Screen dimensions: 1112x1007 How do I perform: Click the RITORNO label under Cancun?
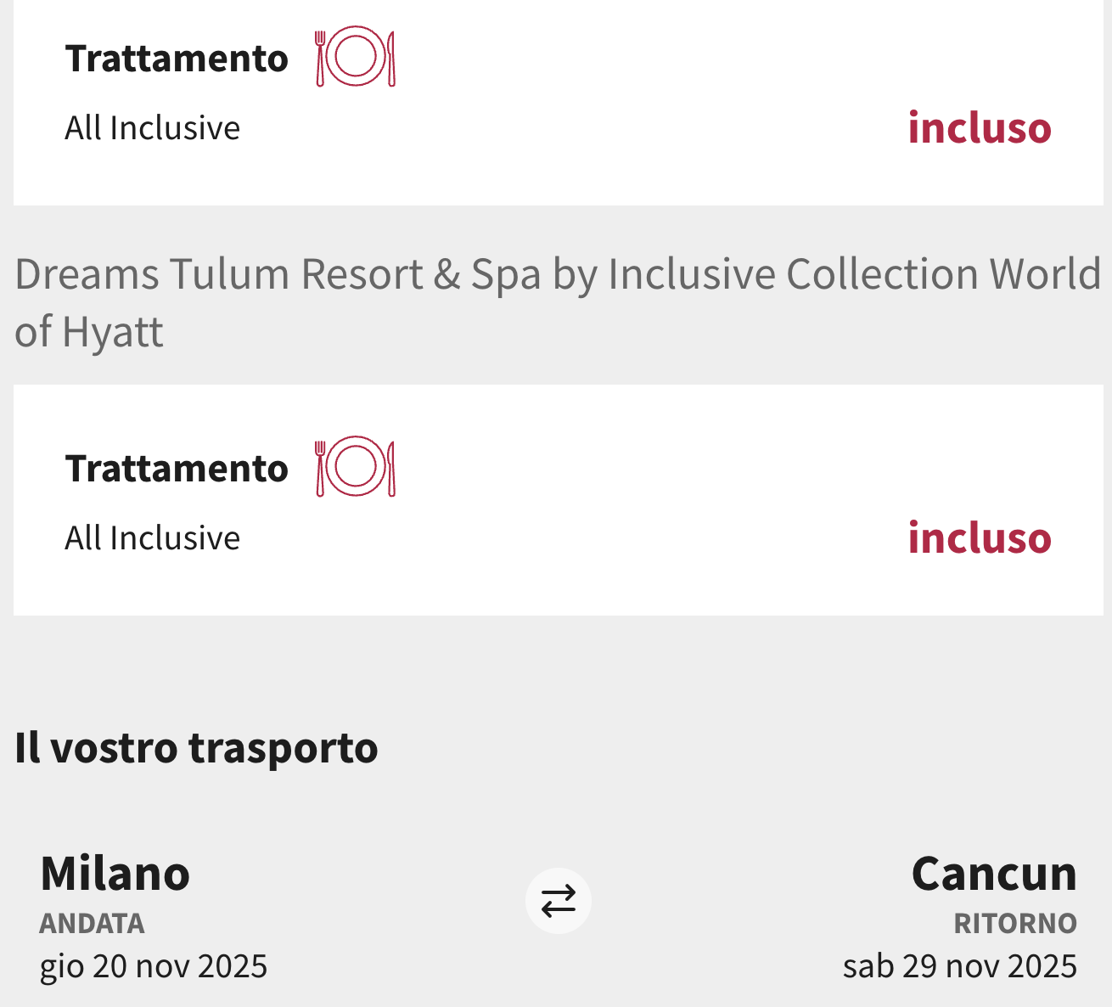pyautogui.click(x=1015, y=923)
